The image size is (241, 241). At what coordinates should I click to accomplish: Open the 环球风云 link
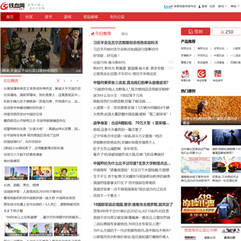tap(203, 56)
